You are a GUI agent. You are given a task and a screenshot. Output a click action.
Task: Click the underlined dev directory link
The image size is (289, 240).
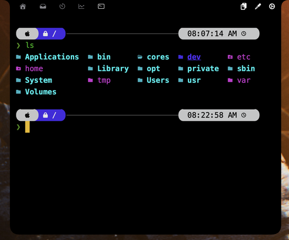194,57
